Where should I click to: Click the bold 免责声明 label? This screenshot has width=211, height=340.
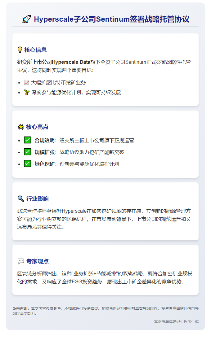[x=21, y=308]
